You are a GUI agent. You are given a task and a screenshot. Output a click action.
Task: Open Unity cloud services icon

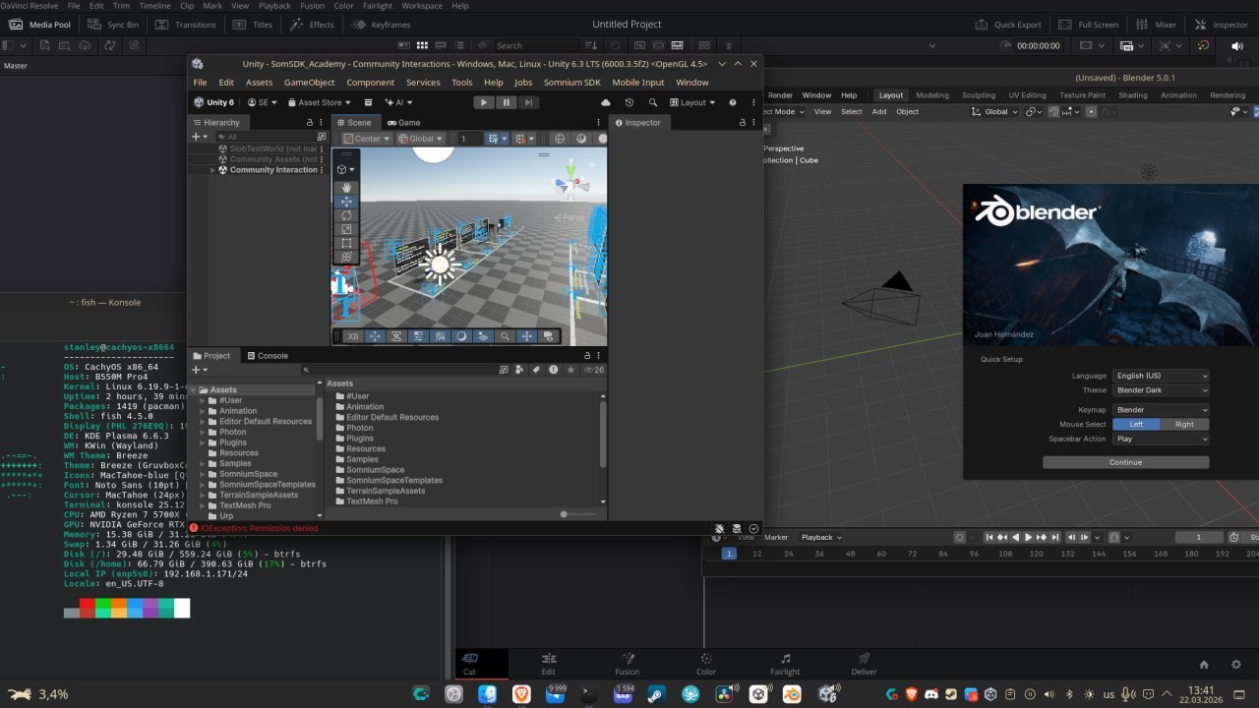point(605,102)
